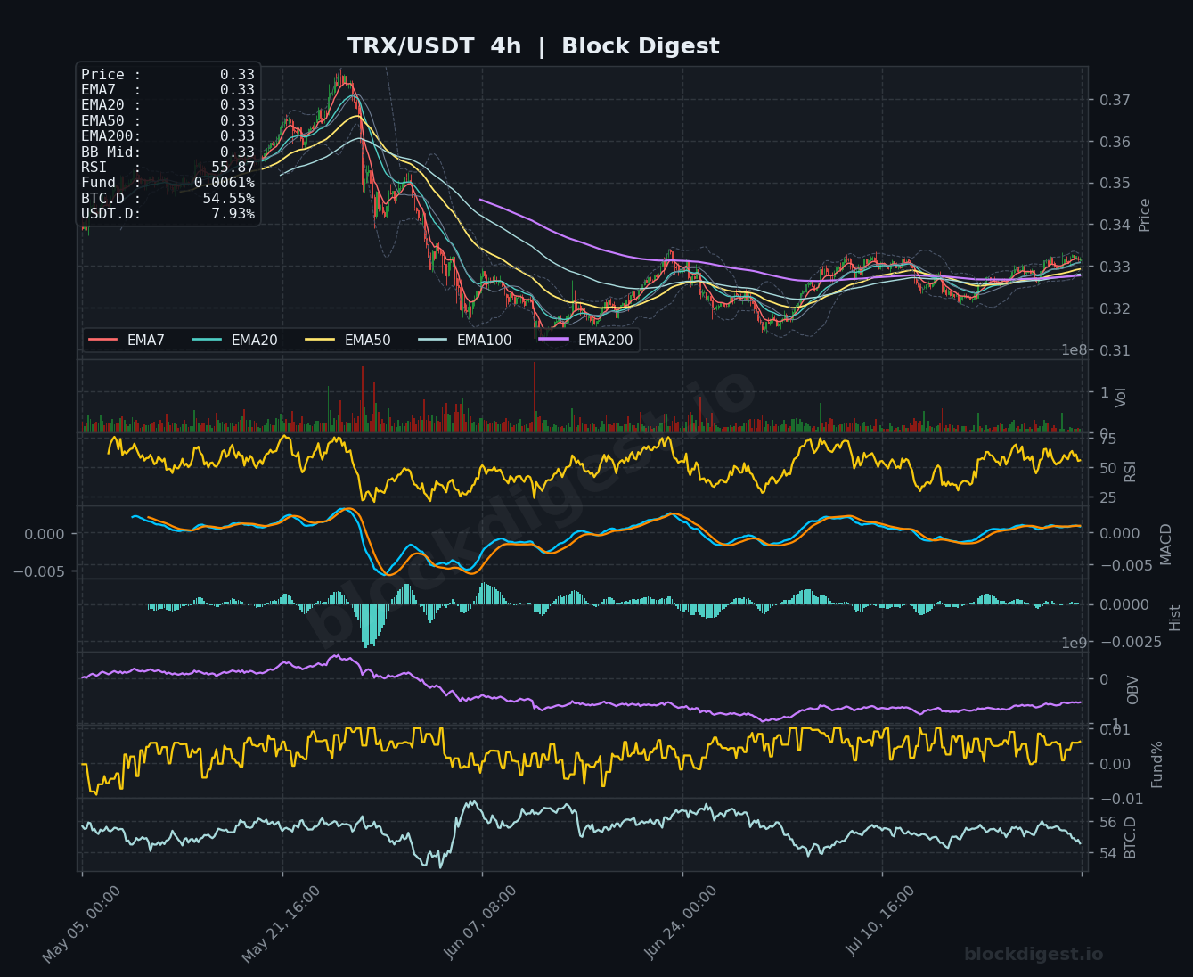Click the RSI 75 tick label
The width and height of the screenshot is (1193, 977).
[x=1107, y=439]
